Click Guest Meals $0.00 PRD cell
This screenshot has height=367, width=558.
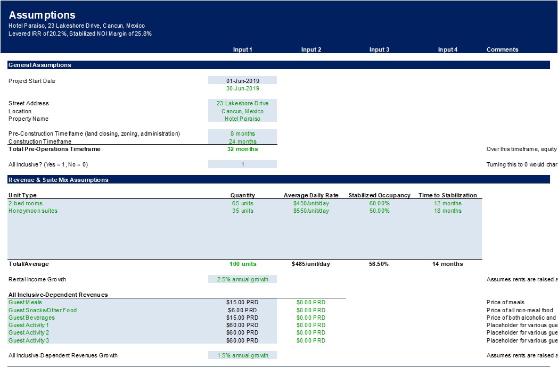[311, 302]
